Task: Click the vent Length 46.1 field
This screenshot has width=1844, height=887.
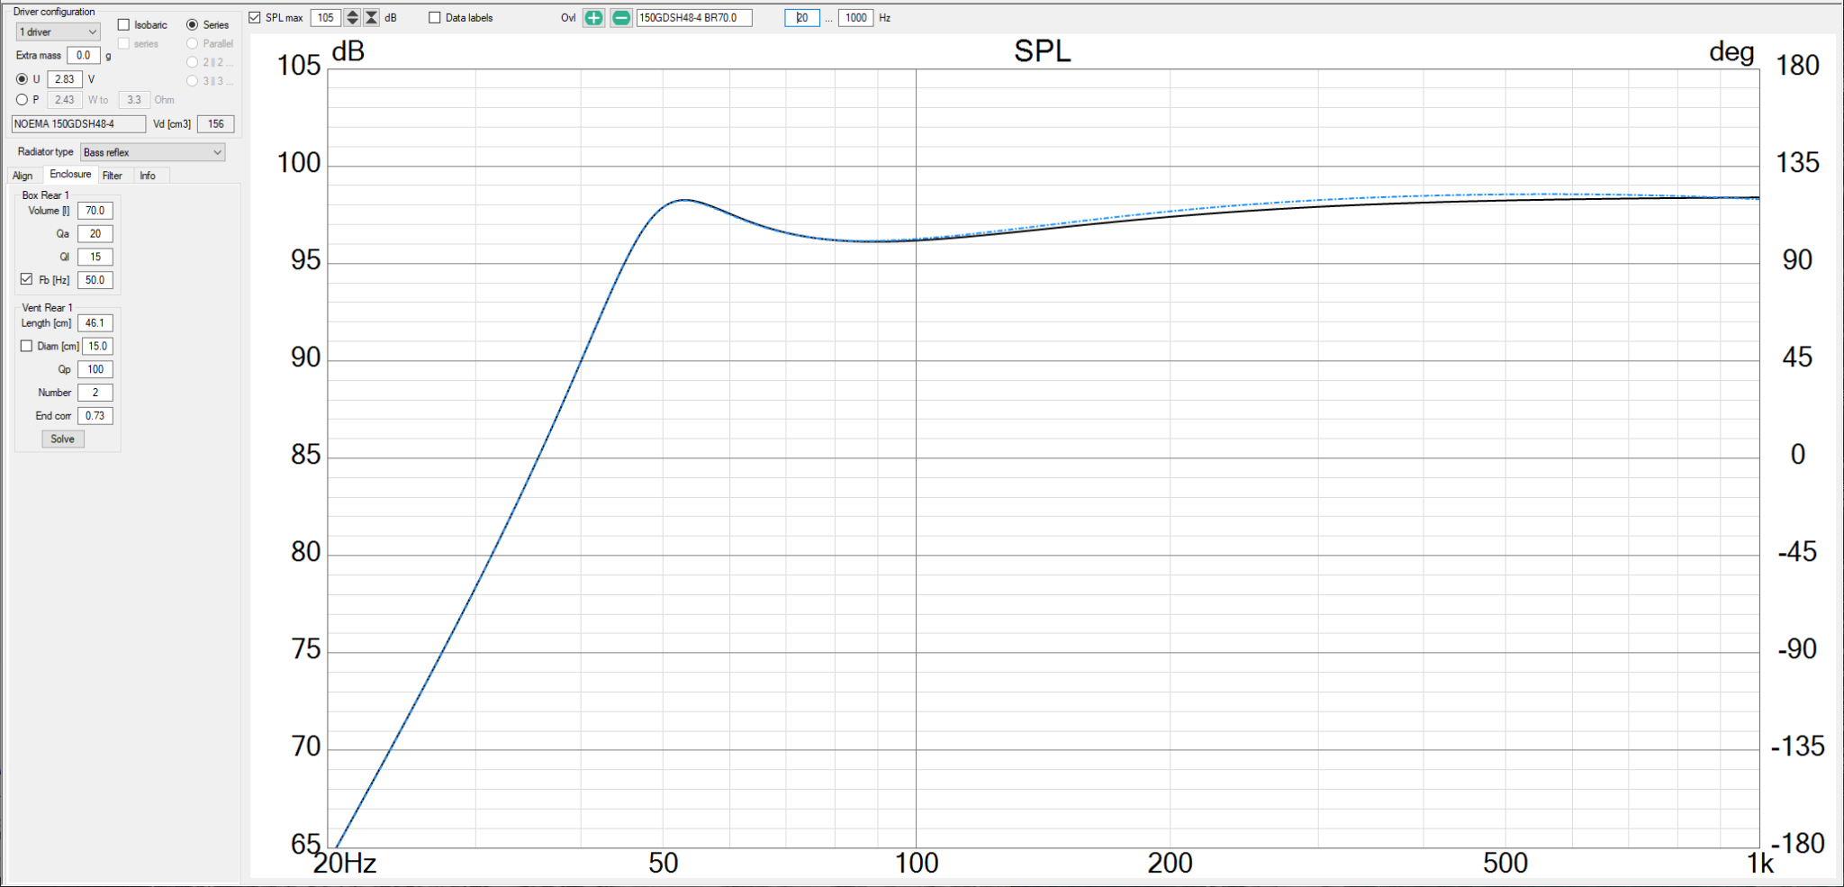Action: point(95,323)
